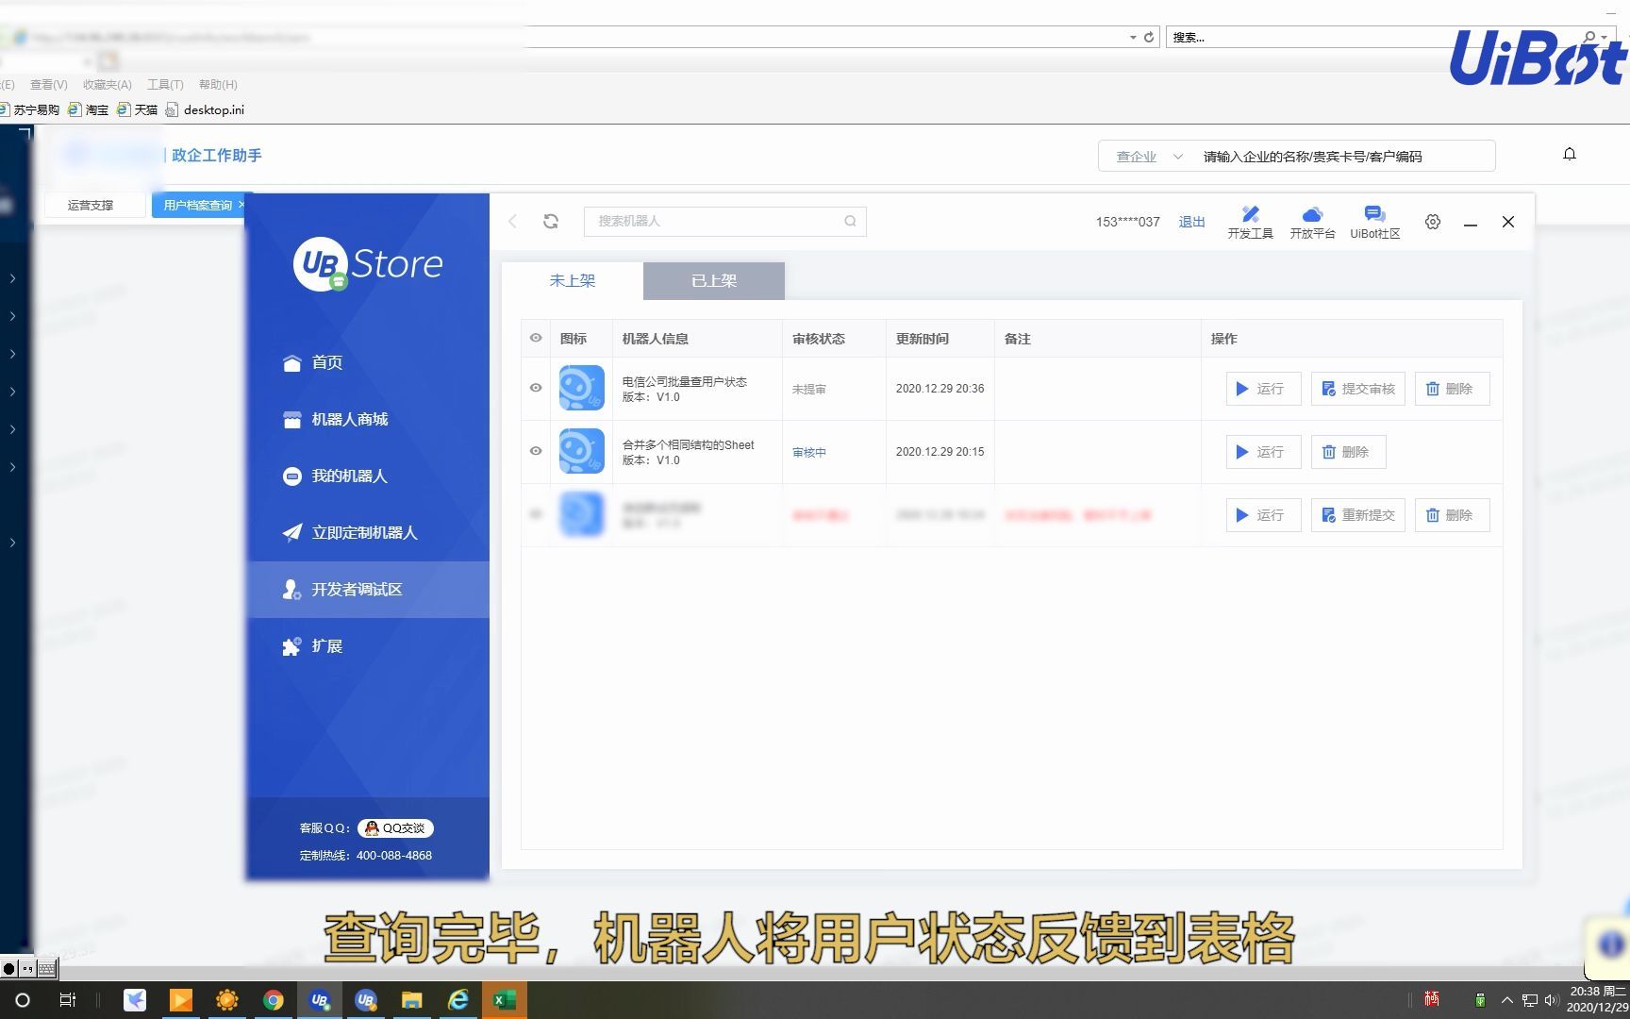Screen dimensions: 1630x1019
Task: Open 开放平台 cloud icon
Action: [x=1312, y=223]
